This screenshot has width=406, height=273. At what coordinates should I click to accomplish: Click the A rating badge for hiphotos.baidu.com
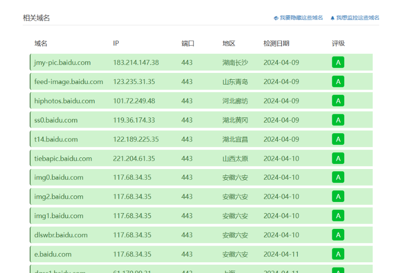[338, 101]
